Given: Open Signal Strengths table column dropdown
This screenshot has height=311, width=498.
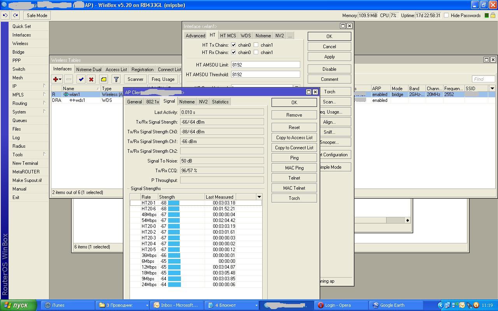Looking at the screenshot, I should coord(259,197).
